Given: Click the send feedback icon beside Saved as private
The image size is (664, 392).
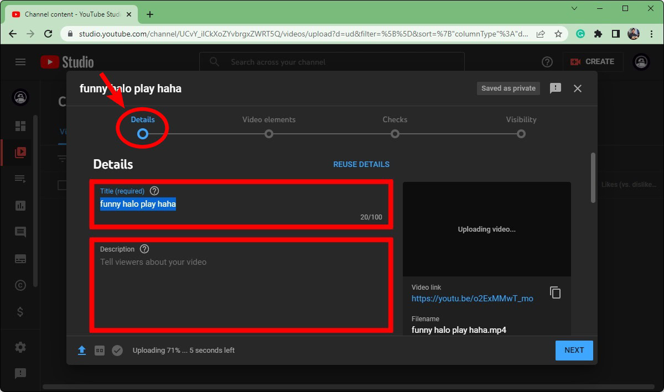Looking at the screenshot, I should coord(555,88).
